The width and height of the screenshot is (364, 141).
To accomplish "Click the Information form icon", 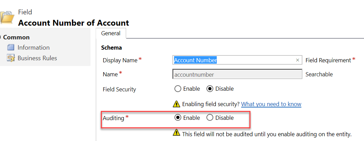I will (11, 48).
